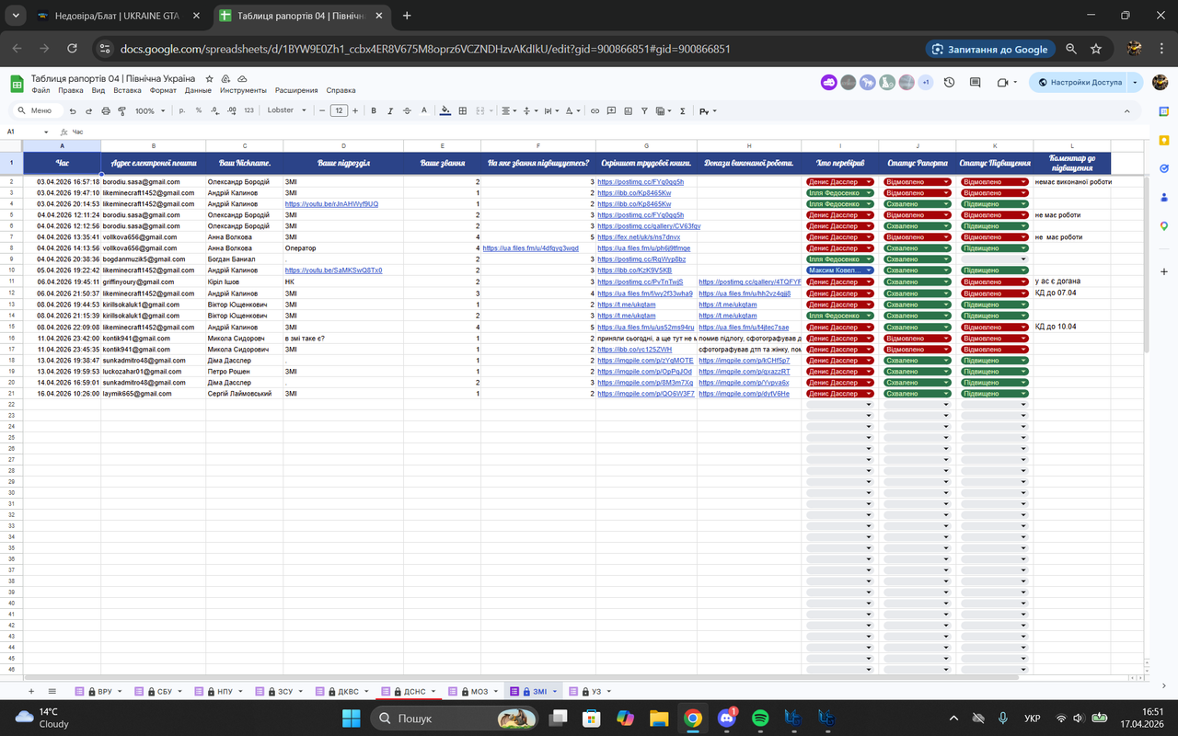Increase font size plus button

tap(356, 110)
